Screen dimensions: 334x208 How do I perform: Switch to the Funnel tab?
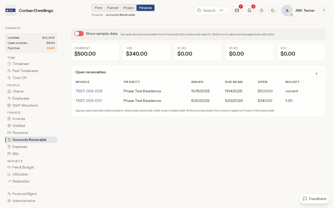pyautogui.click(x=113, y=8)
